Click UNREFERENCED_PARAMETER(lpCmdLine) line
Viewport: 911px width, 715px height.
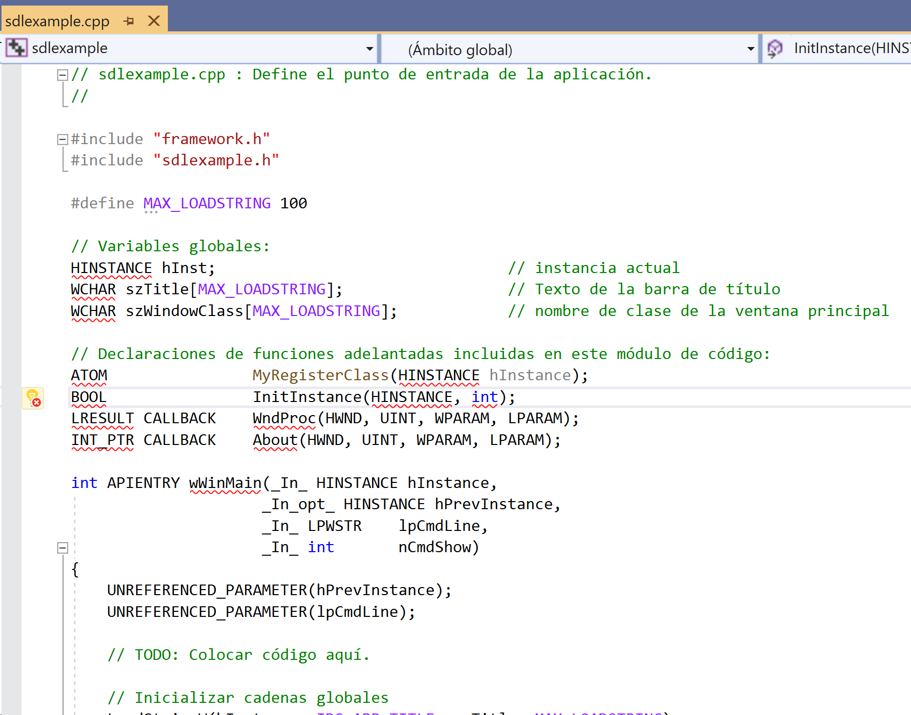tap(261, 612)
